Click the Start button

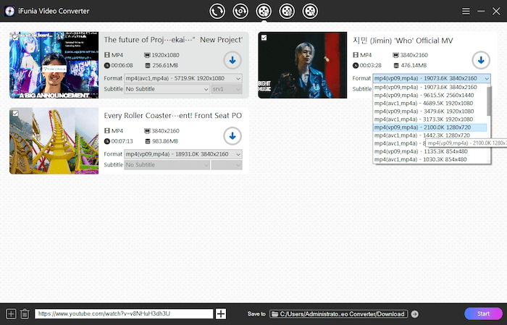482,313
